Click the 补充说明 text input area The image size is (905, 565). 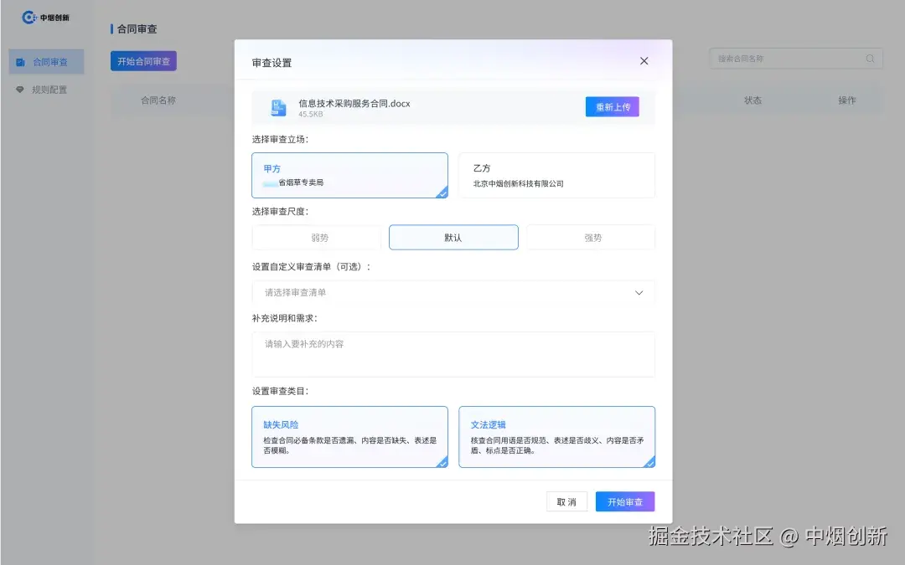[x=452, y=353]
